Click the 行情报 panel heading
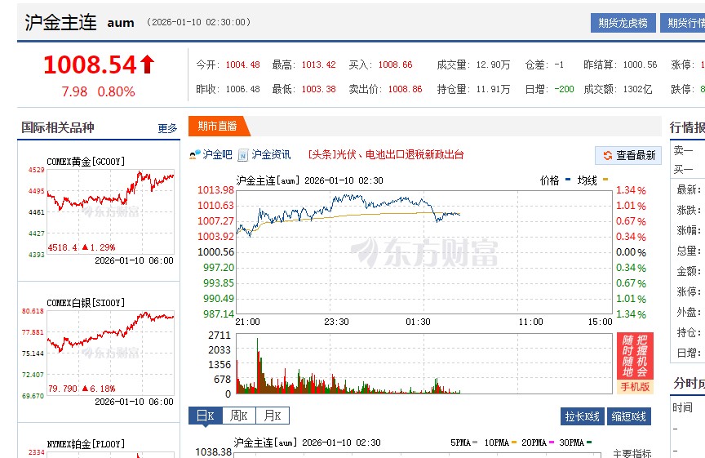The height and width of the screenshot is (458, 705). [x=687, y=127]
